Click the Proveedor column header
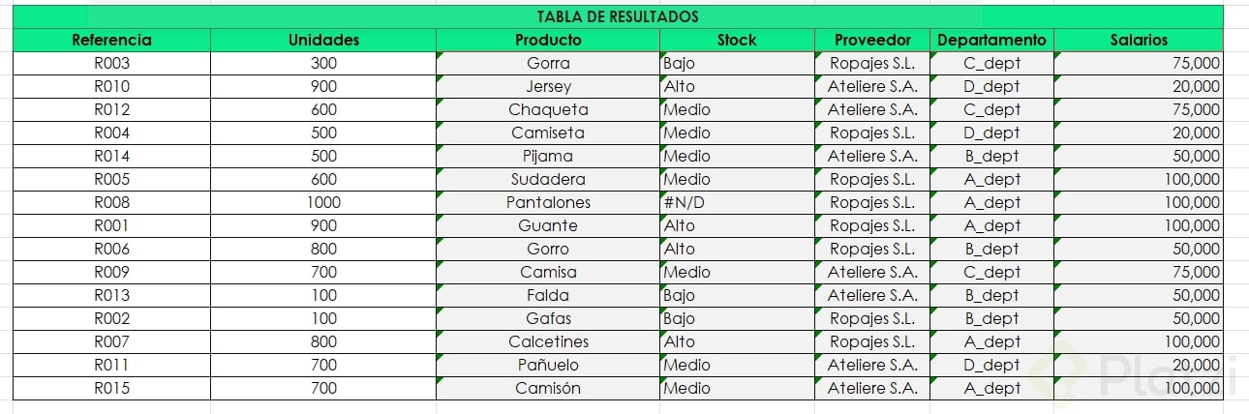The image size is (1249, 414). (x=872, y=41)
